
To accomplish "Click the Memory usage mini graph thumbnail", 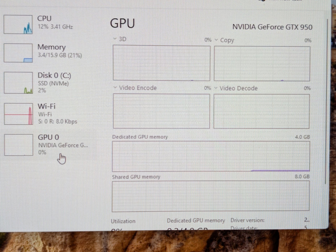I will (x=18, y=53).
